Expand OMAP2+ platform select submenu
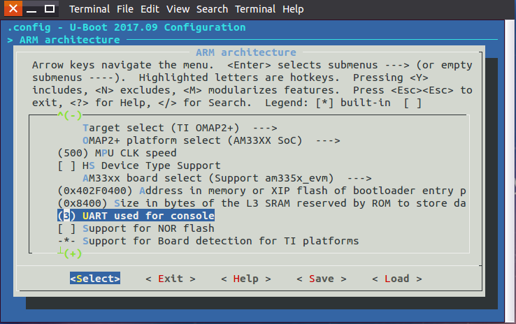The image size is (516, 324). (x=211, y=140)
